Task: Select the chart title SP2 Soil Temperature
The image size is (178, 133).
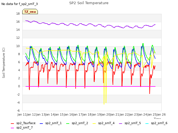Action: coord(89,3)
